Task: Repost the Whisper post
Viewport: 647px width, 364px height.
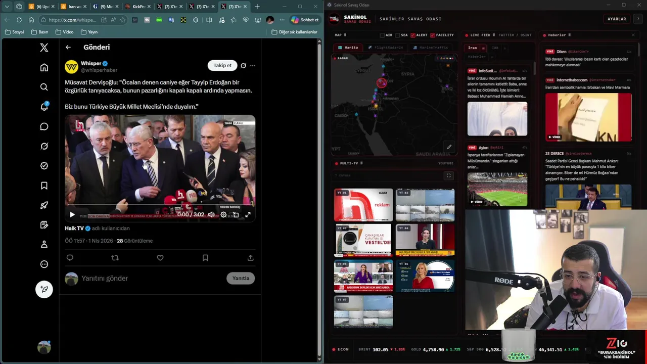Action: (115, 258)
